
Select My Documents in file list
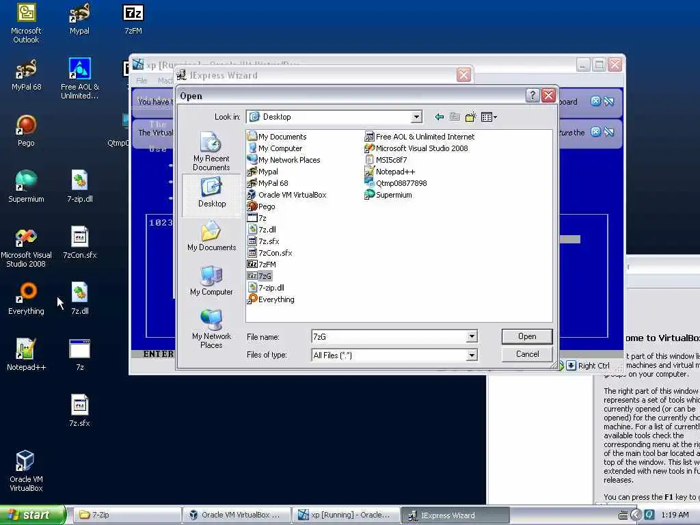coord(277,137)
